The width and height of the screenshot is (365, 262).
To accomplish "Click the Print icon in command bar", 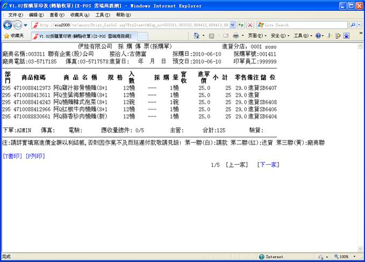I will (235, 36).
